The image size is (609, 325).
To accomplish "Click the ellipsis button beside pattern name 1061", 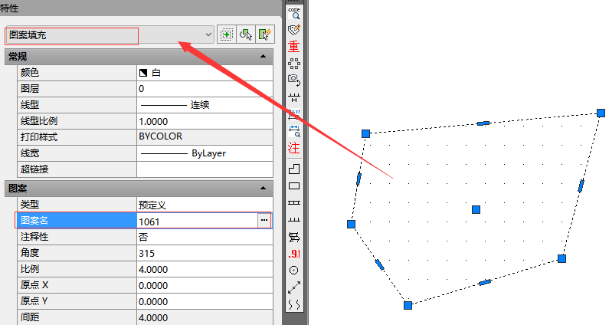I will click(264, 221).
